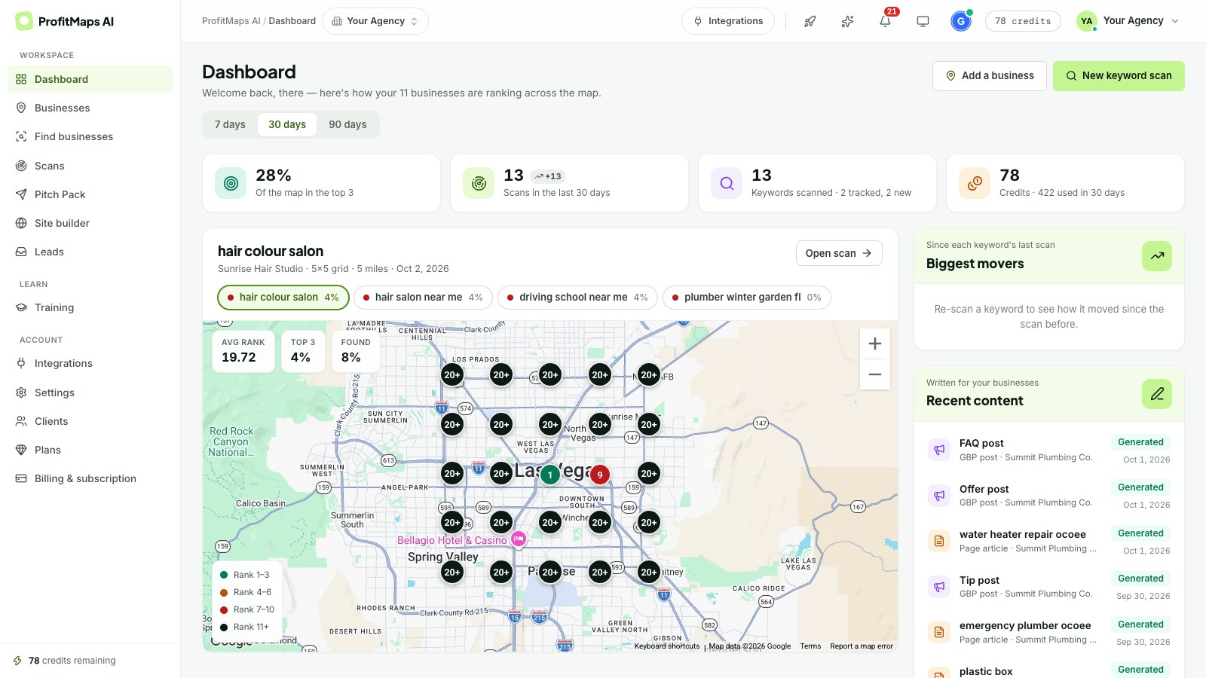This screenshot has height=678, width=1206.
Task: Click the ProfitMaps AI logo
Action: [65, 21]
